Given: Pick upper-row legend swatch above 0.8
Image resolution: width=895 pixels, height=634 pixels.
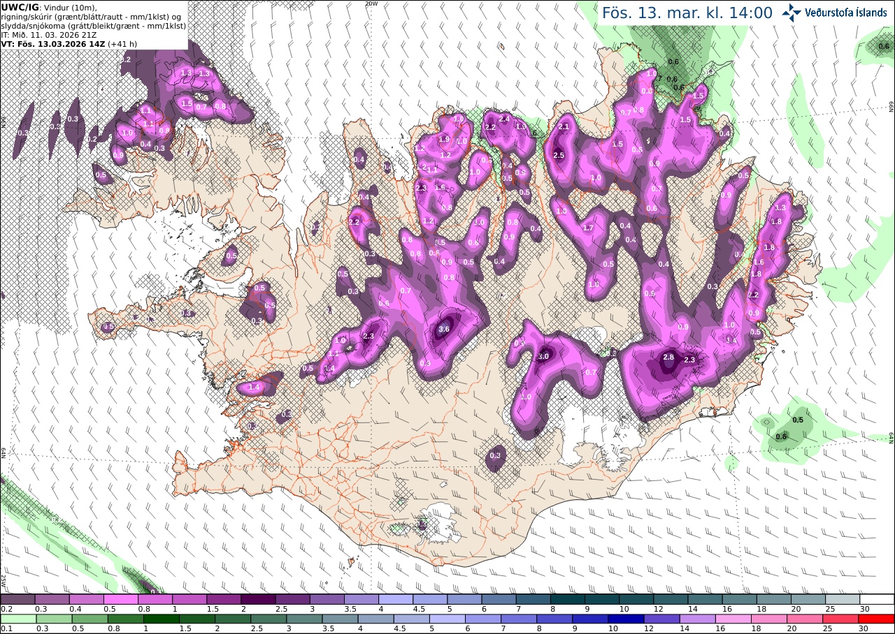Looking at the screenshot, I should click(155, 599).
